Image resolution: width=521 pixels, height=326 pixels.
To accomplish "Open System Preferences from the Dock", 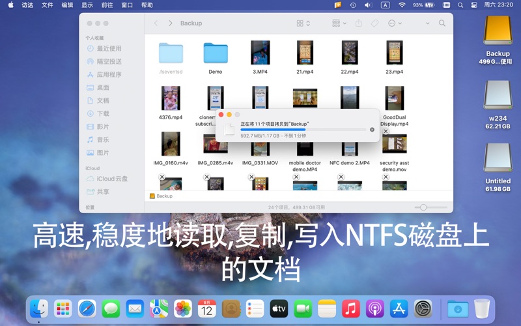I will [423, 308].
